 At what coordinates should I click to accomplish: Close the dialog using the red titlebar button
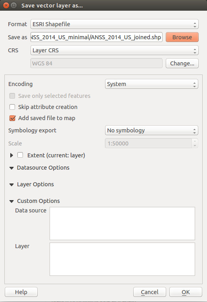pos(6,6)
